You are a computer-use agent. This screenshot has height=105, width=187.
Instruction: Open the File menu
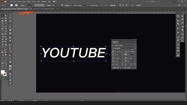coord(11,2)
